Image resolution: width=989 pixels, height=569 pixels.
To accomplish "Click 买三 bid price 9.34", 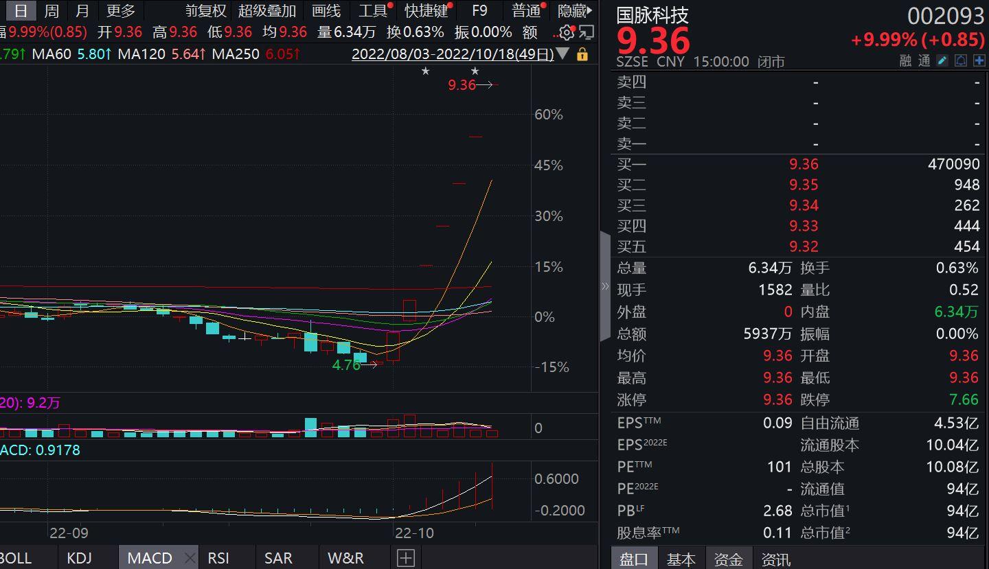I will pyautogui.click(x=804, y=205).
